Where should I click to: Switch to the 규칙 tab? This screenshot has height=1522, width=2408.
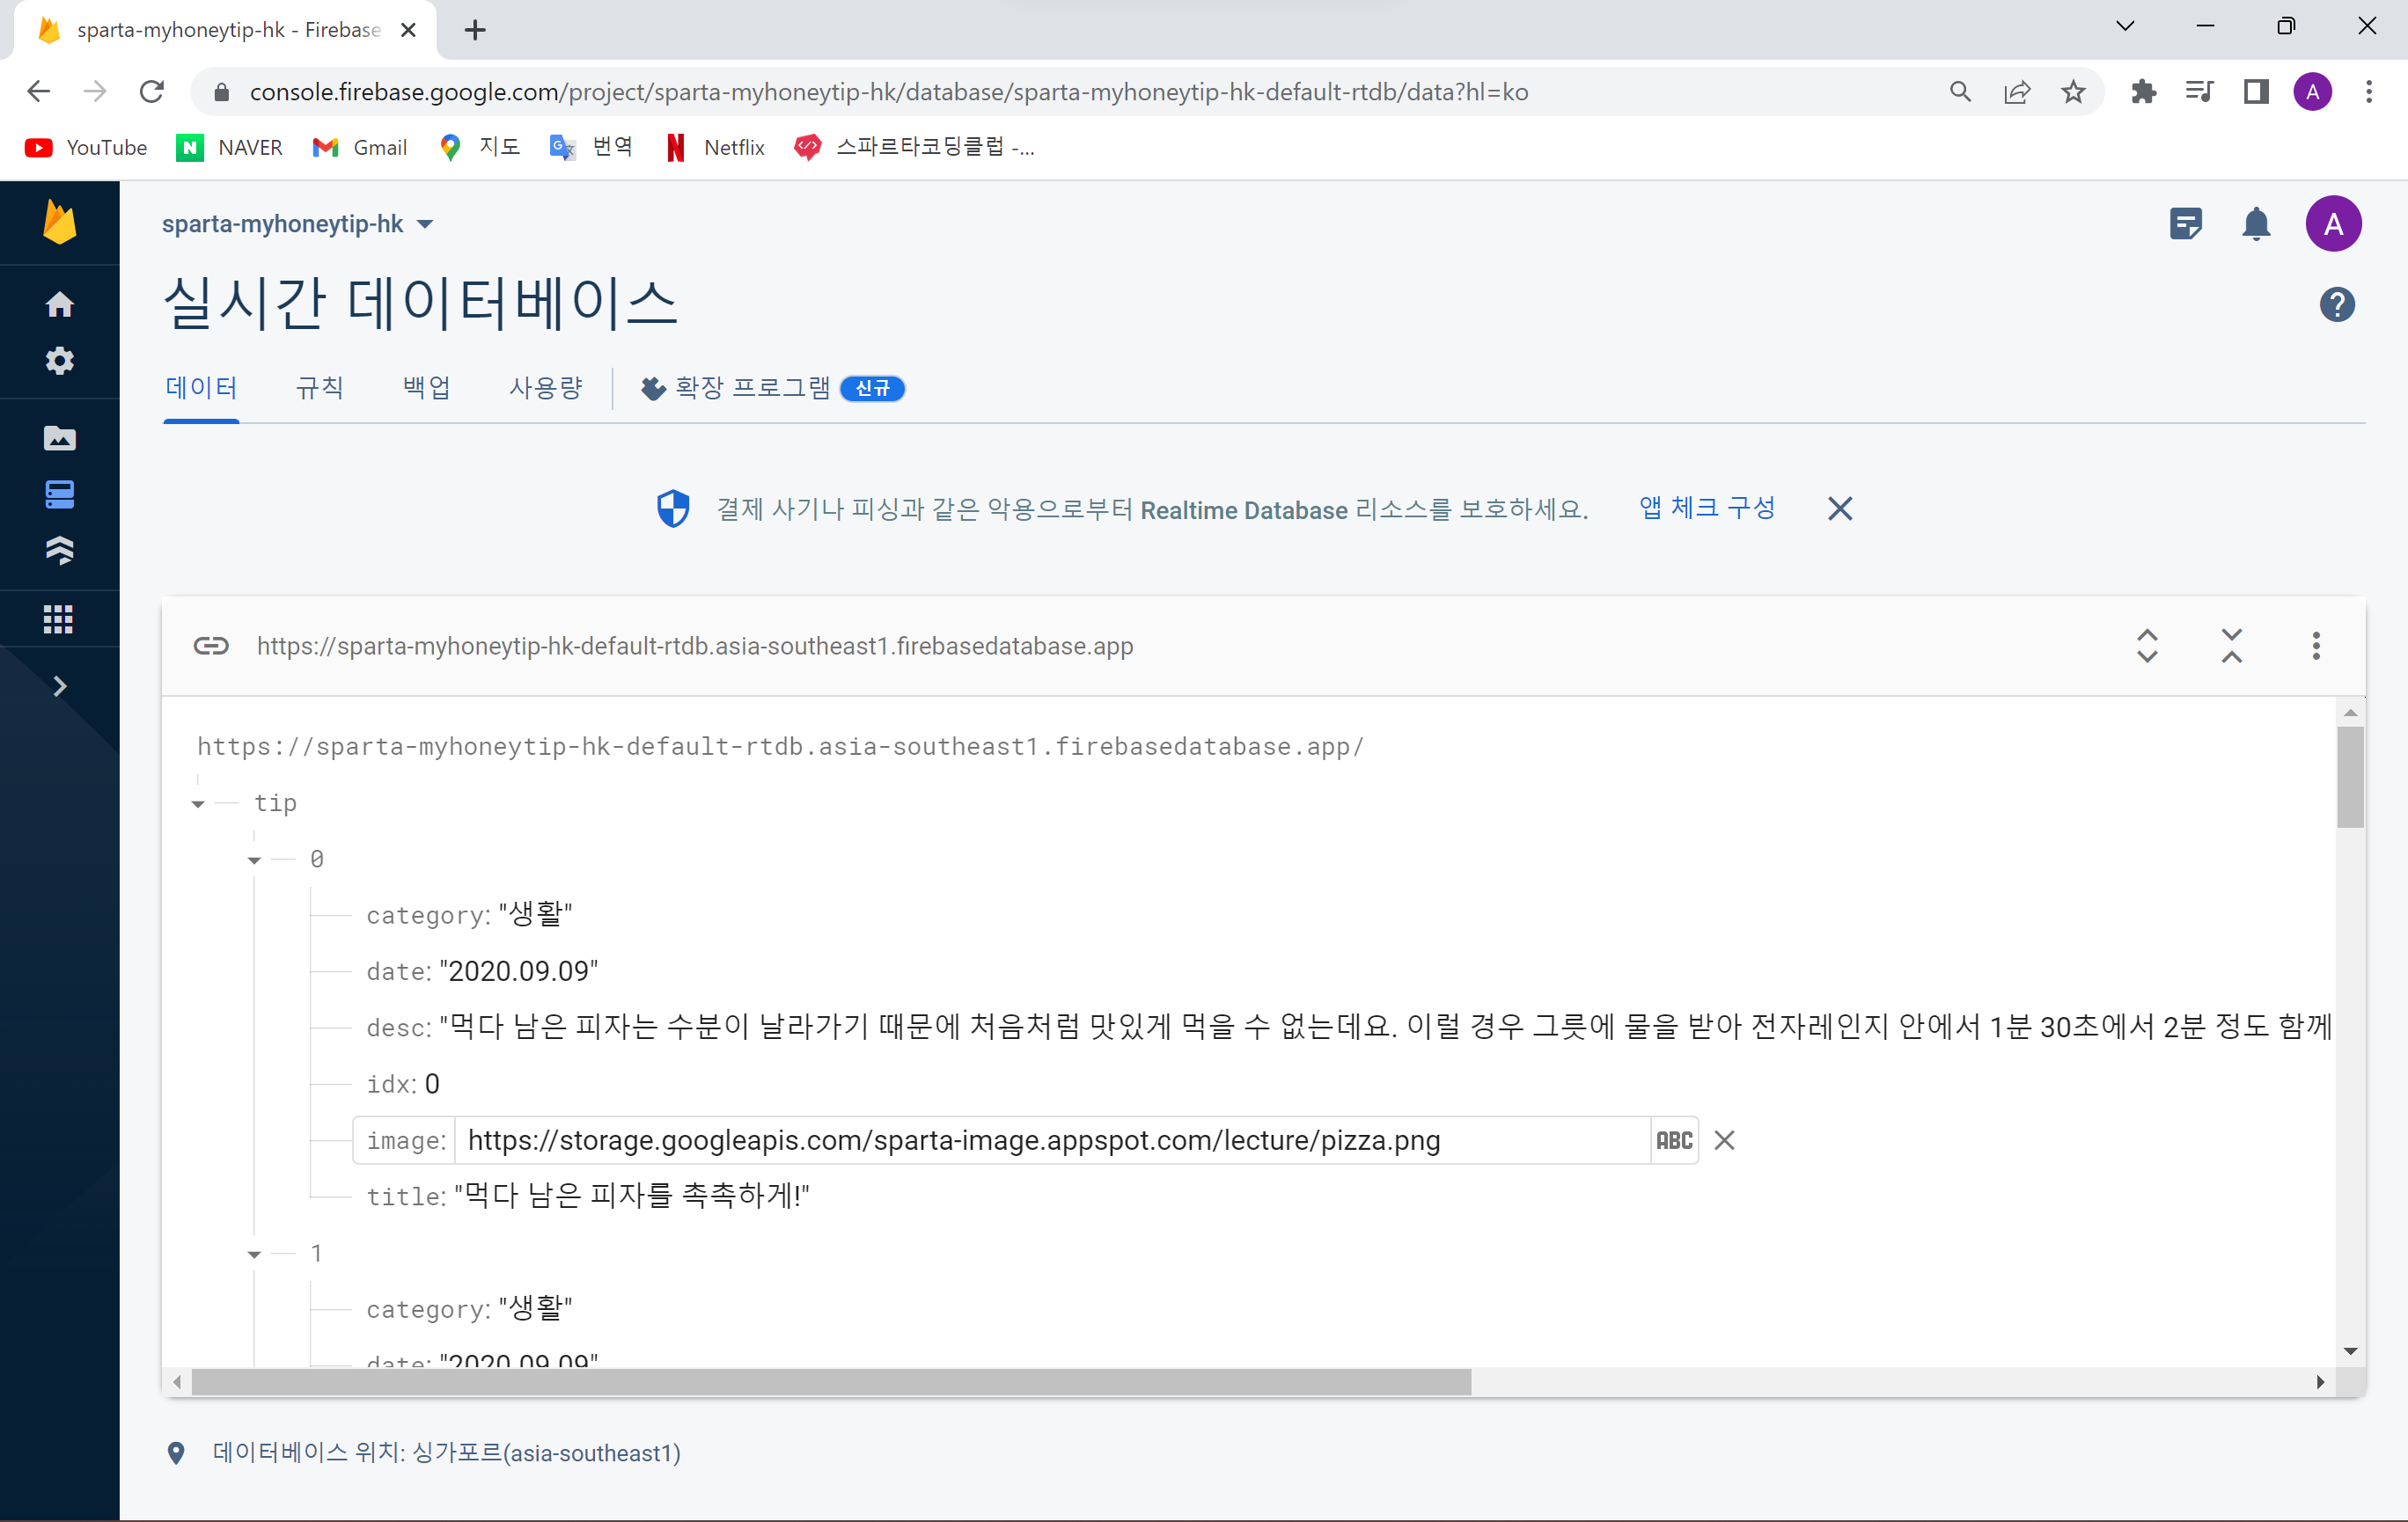(x=320, y=388)
